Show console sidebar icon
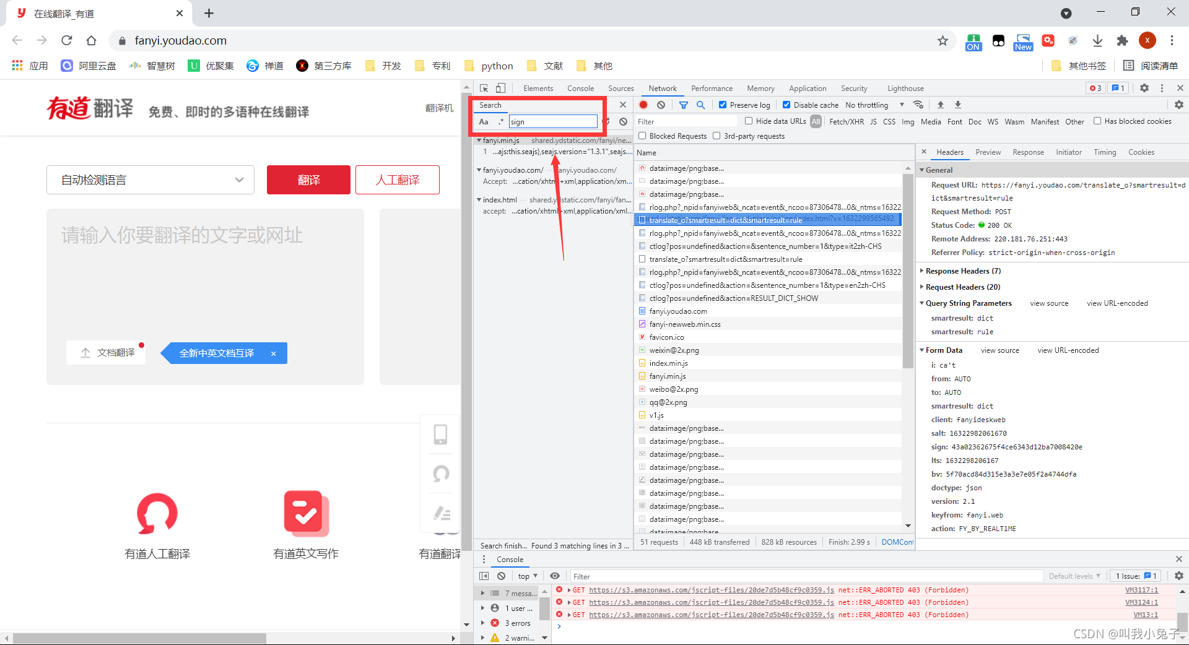This screenshot has height=645, width=1189. tap(484, 576)
